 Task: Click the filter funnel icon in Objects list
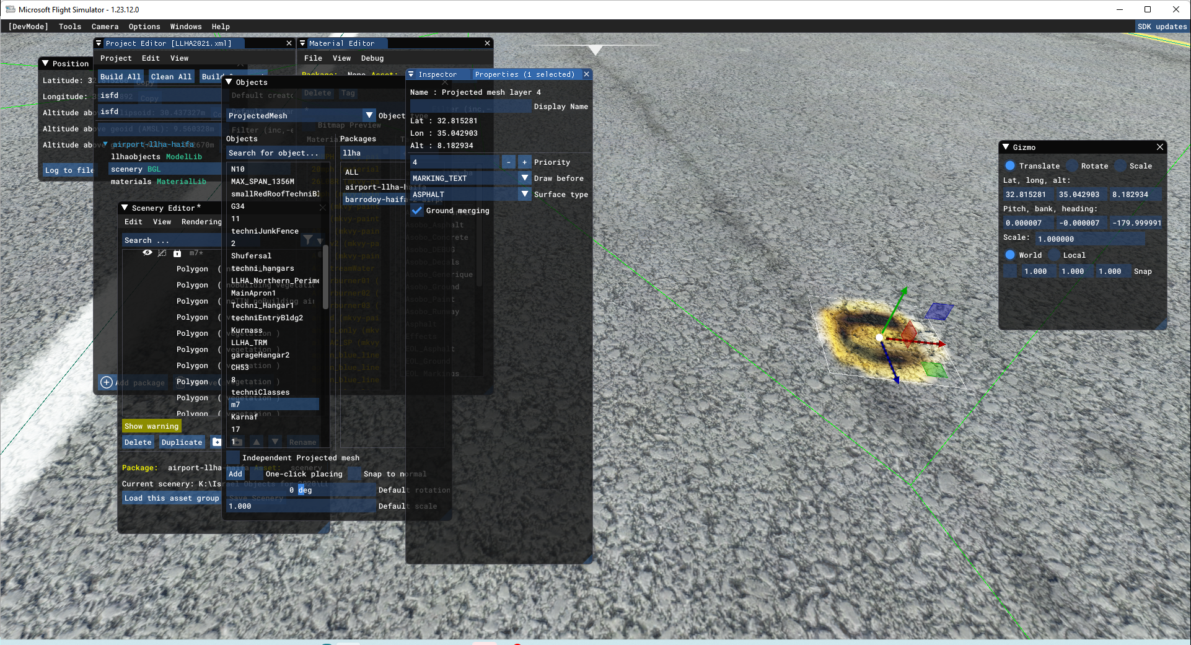308,240
